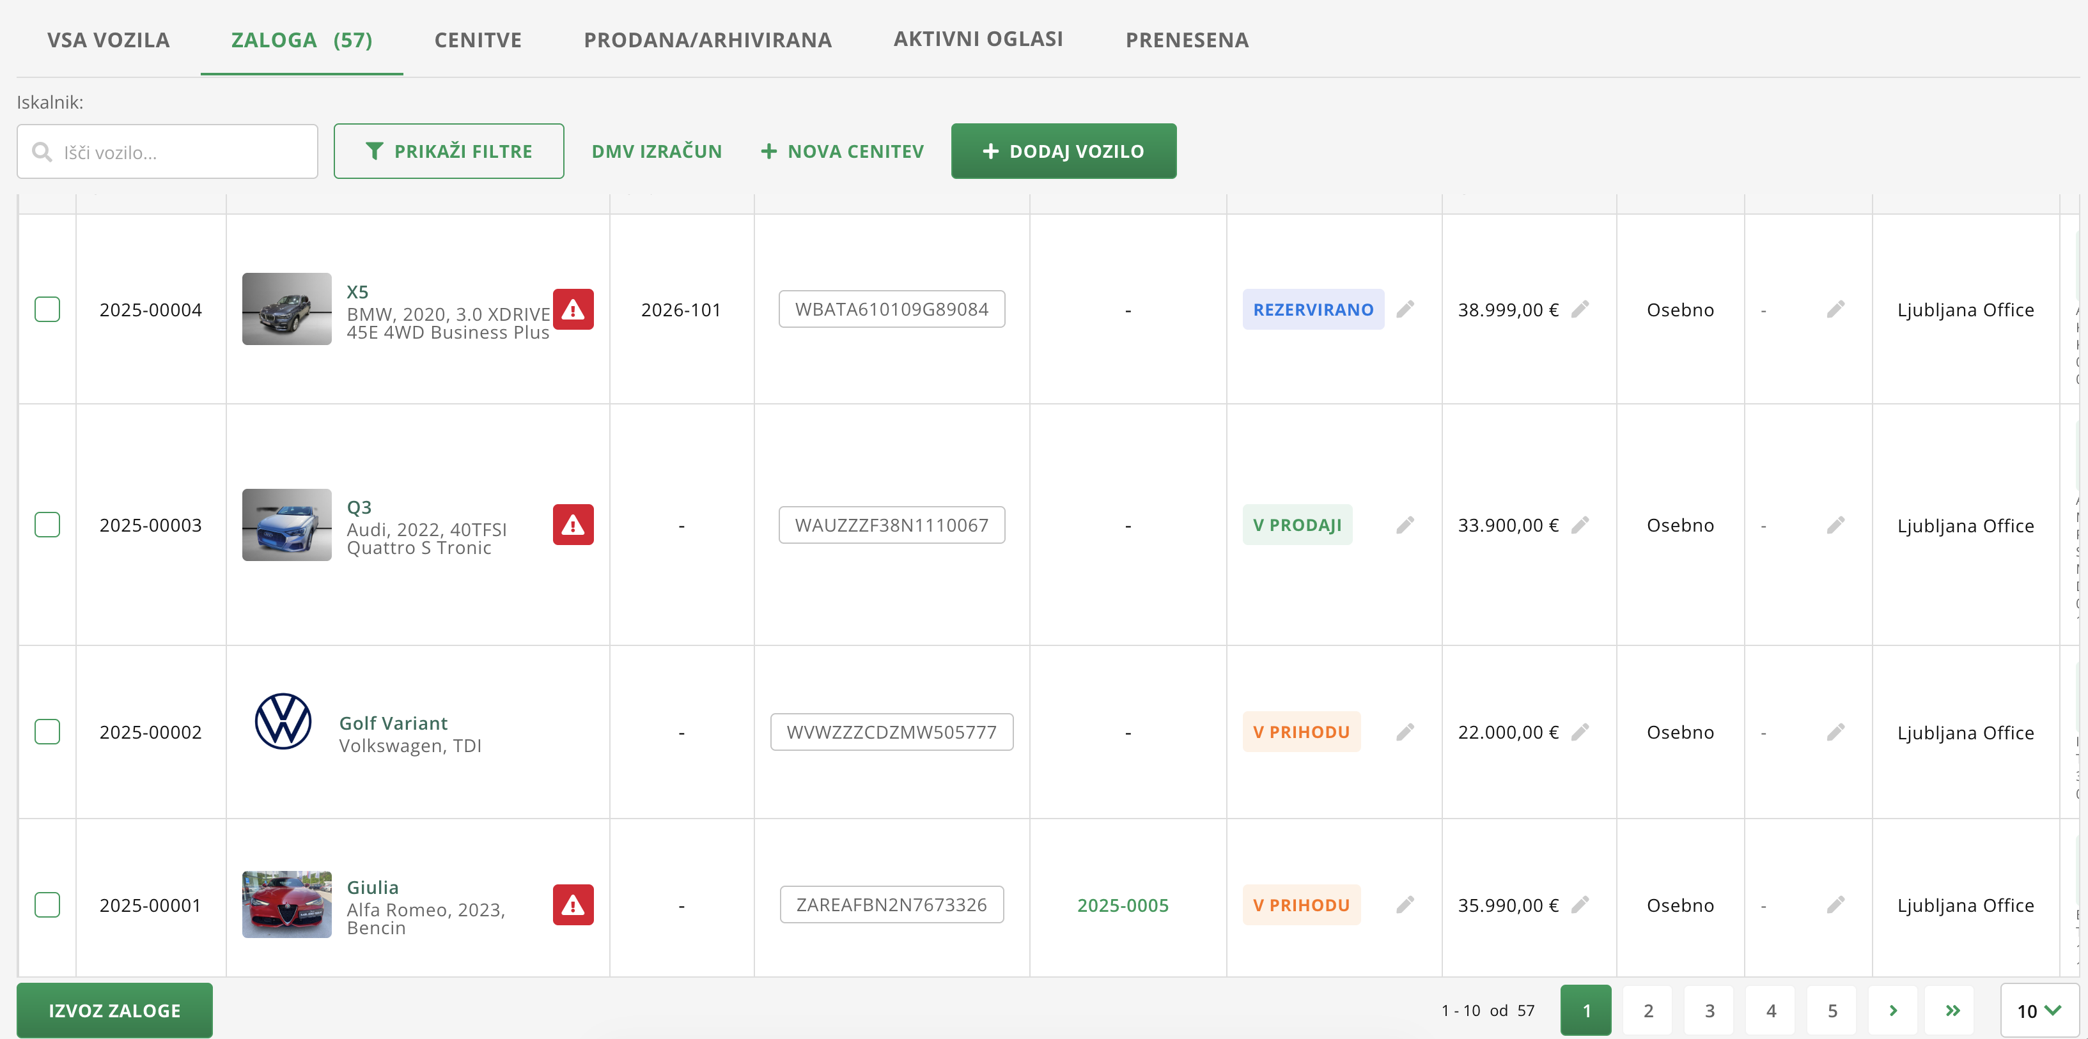Edit status pencil next to REZERVIRANO badge
This screenshot has height=1039, width=2088.
(1405, 310)
